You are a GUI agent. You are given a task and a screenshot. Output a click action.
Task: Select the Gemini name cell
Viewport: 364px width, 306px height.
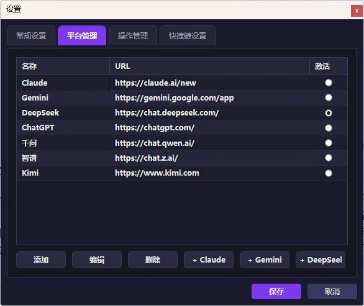(x=63, y=98)
